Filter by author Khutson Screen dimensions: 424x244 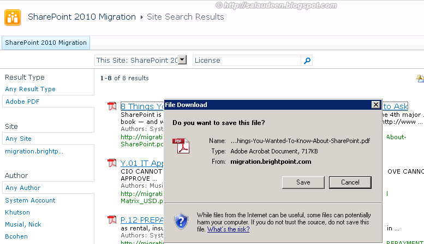pyautogui.click(x=17, y=212)
